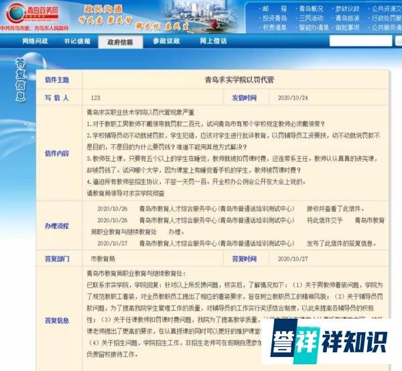Image resolution: width=402 pixels, height=371 pixels.
Task: Click complaint item 1 about 戴领带 fines
Action: point(206,124)
